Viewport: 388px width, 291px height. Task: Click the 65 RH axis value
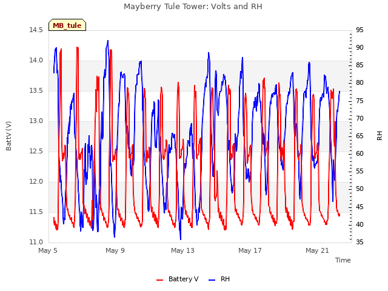(360, 136)
